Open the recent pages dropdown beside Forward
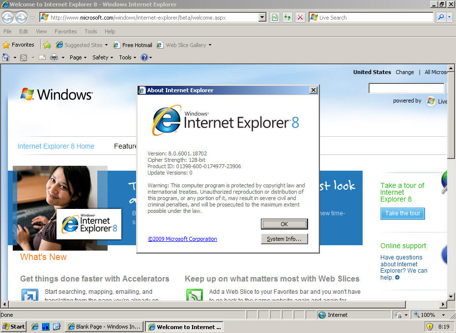 click(x=32, y=18)
